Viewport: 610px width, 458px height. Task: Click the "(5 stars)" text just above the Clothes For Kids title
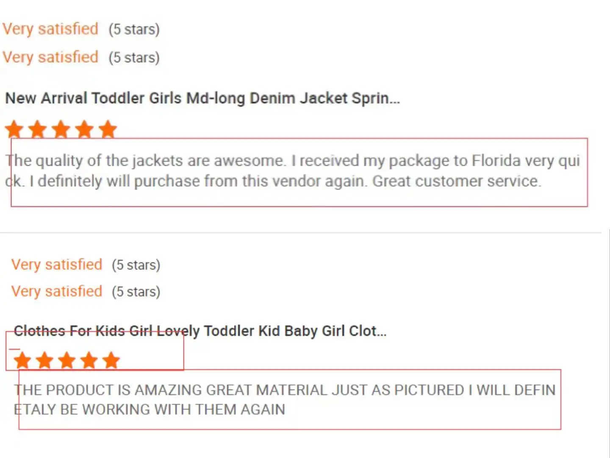point(136,292)
